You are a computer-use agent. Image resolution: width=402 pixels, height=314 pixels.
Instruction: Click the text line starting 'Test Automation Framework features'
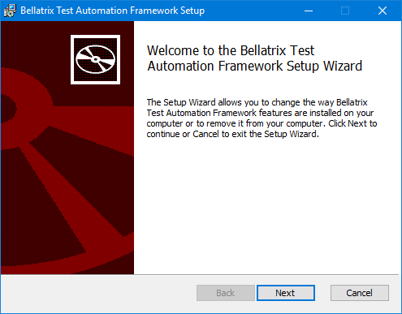260,113
